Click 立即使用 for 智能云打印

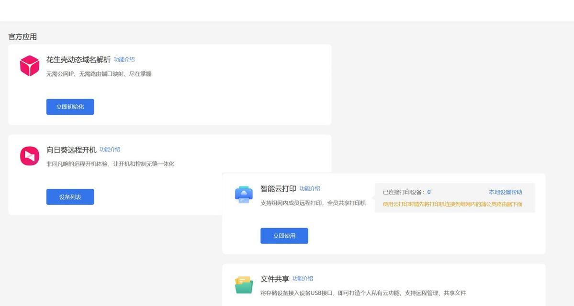[284, 236]
